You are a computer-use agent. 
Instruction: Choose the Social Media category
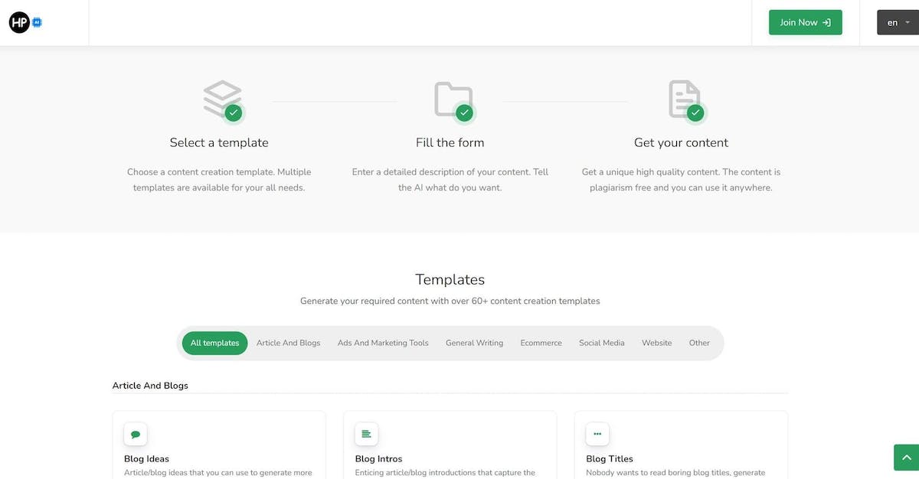602,343
